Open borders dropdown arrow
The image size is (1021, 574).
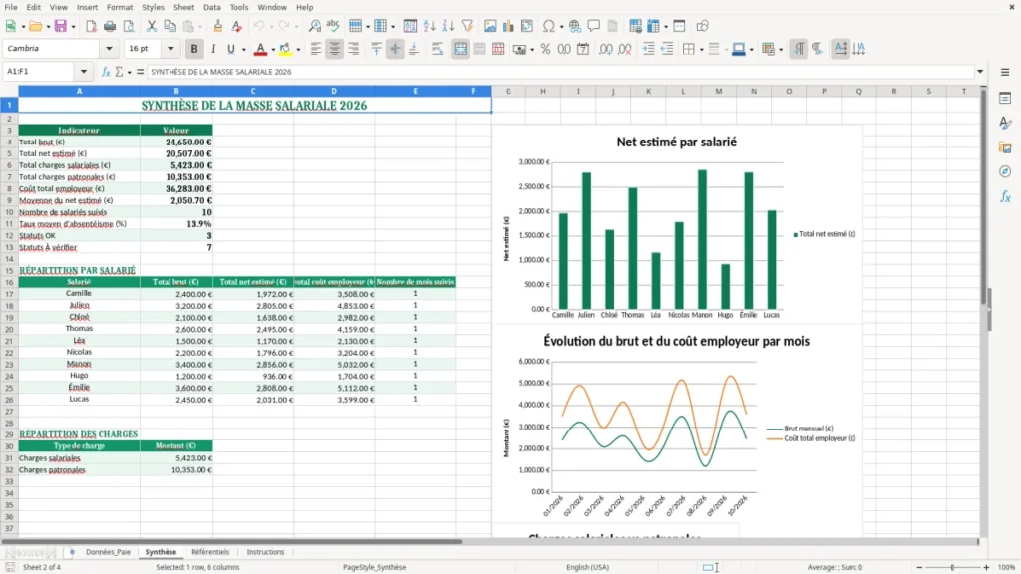pyautogui.click(x=701, y=50)
